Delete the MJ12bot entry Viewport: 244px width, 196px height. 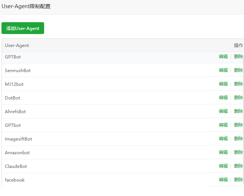pos(238,84)
